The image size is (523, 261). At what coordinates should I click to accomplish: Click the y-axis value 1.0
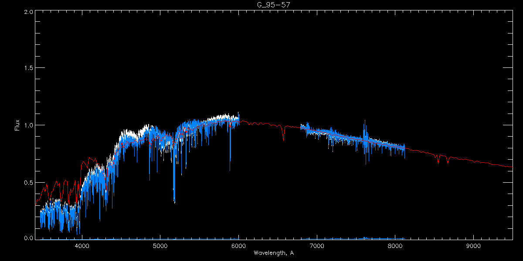coord(28,125)
